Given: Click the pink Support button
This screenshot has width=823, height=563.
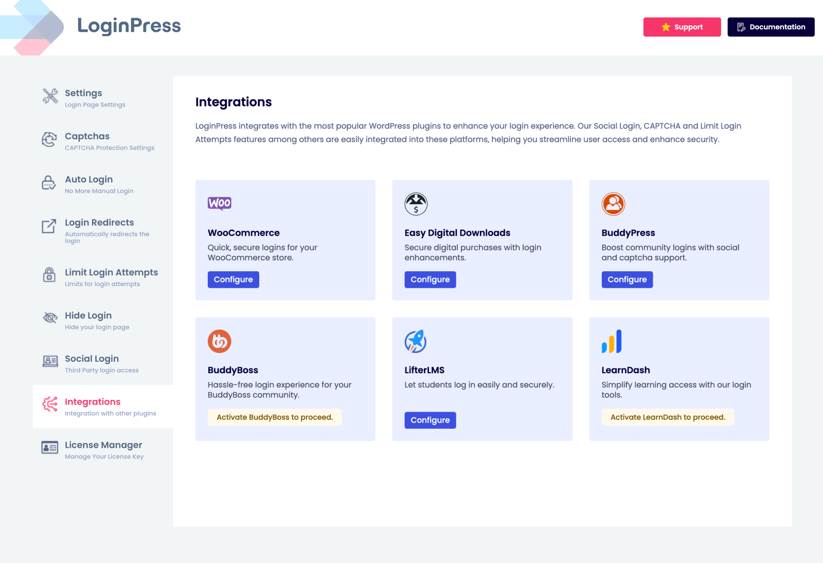Looking at the screenshot, I should coord(682,27).
